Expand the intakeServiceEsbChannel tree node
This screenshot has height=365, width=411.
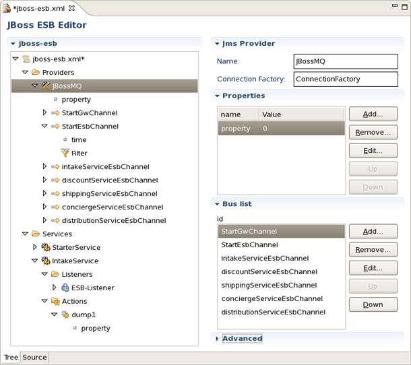coord(44,166)
